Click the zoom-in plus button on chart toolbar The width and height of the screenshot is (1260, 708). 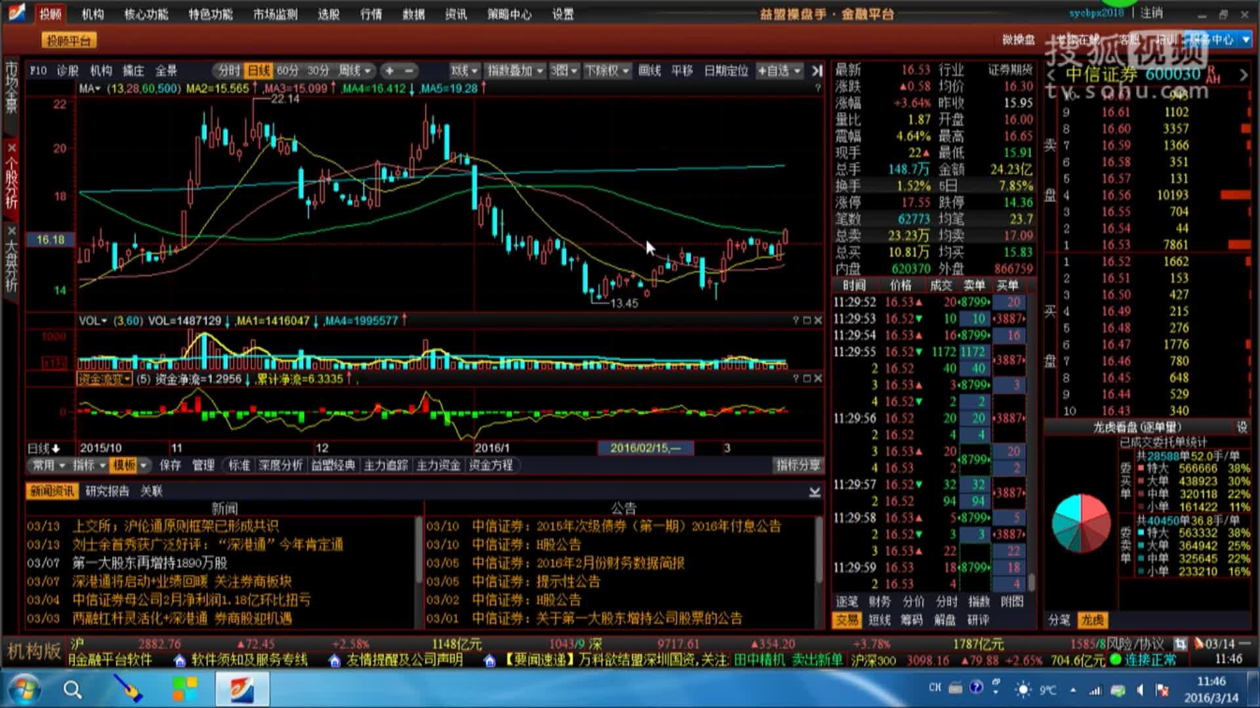pos(389,70)
